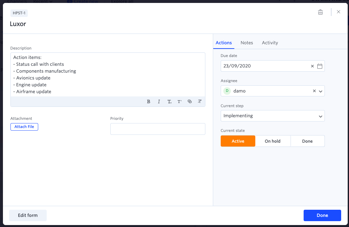
Task: Clear text formatting in description
Action: (200, 101)
